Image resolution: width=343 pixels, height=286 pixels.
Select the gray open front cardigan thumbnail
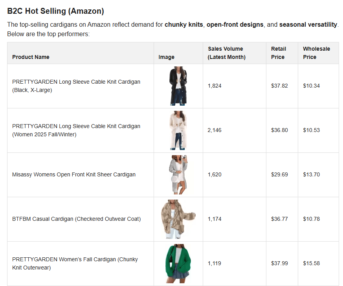[x=178, y=175]
